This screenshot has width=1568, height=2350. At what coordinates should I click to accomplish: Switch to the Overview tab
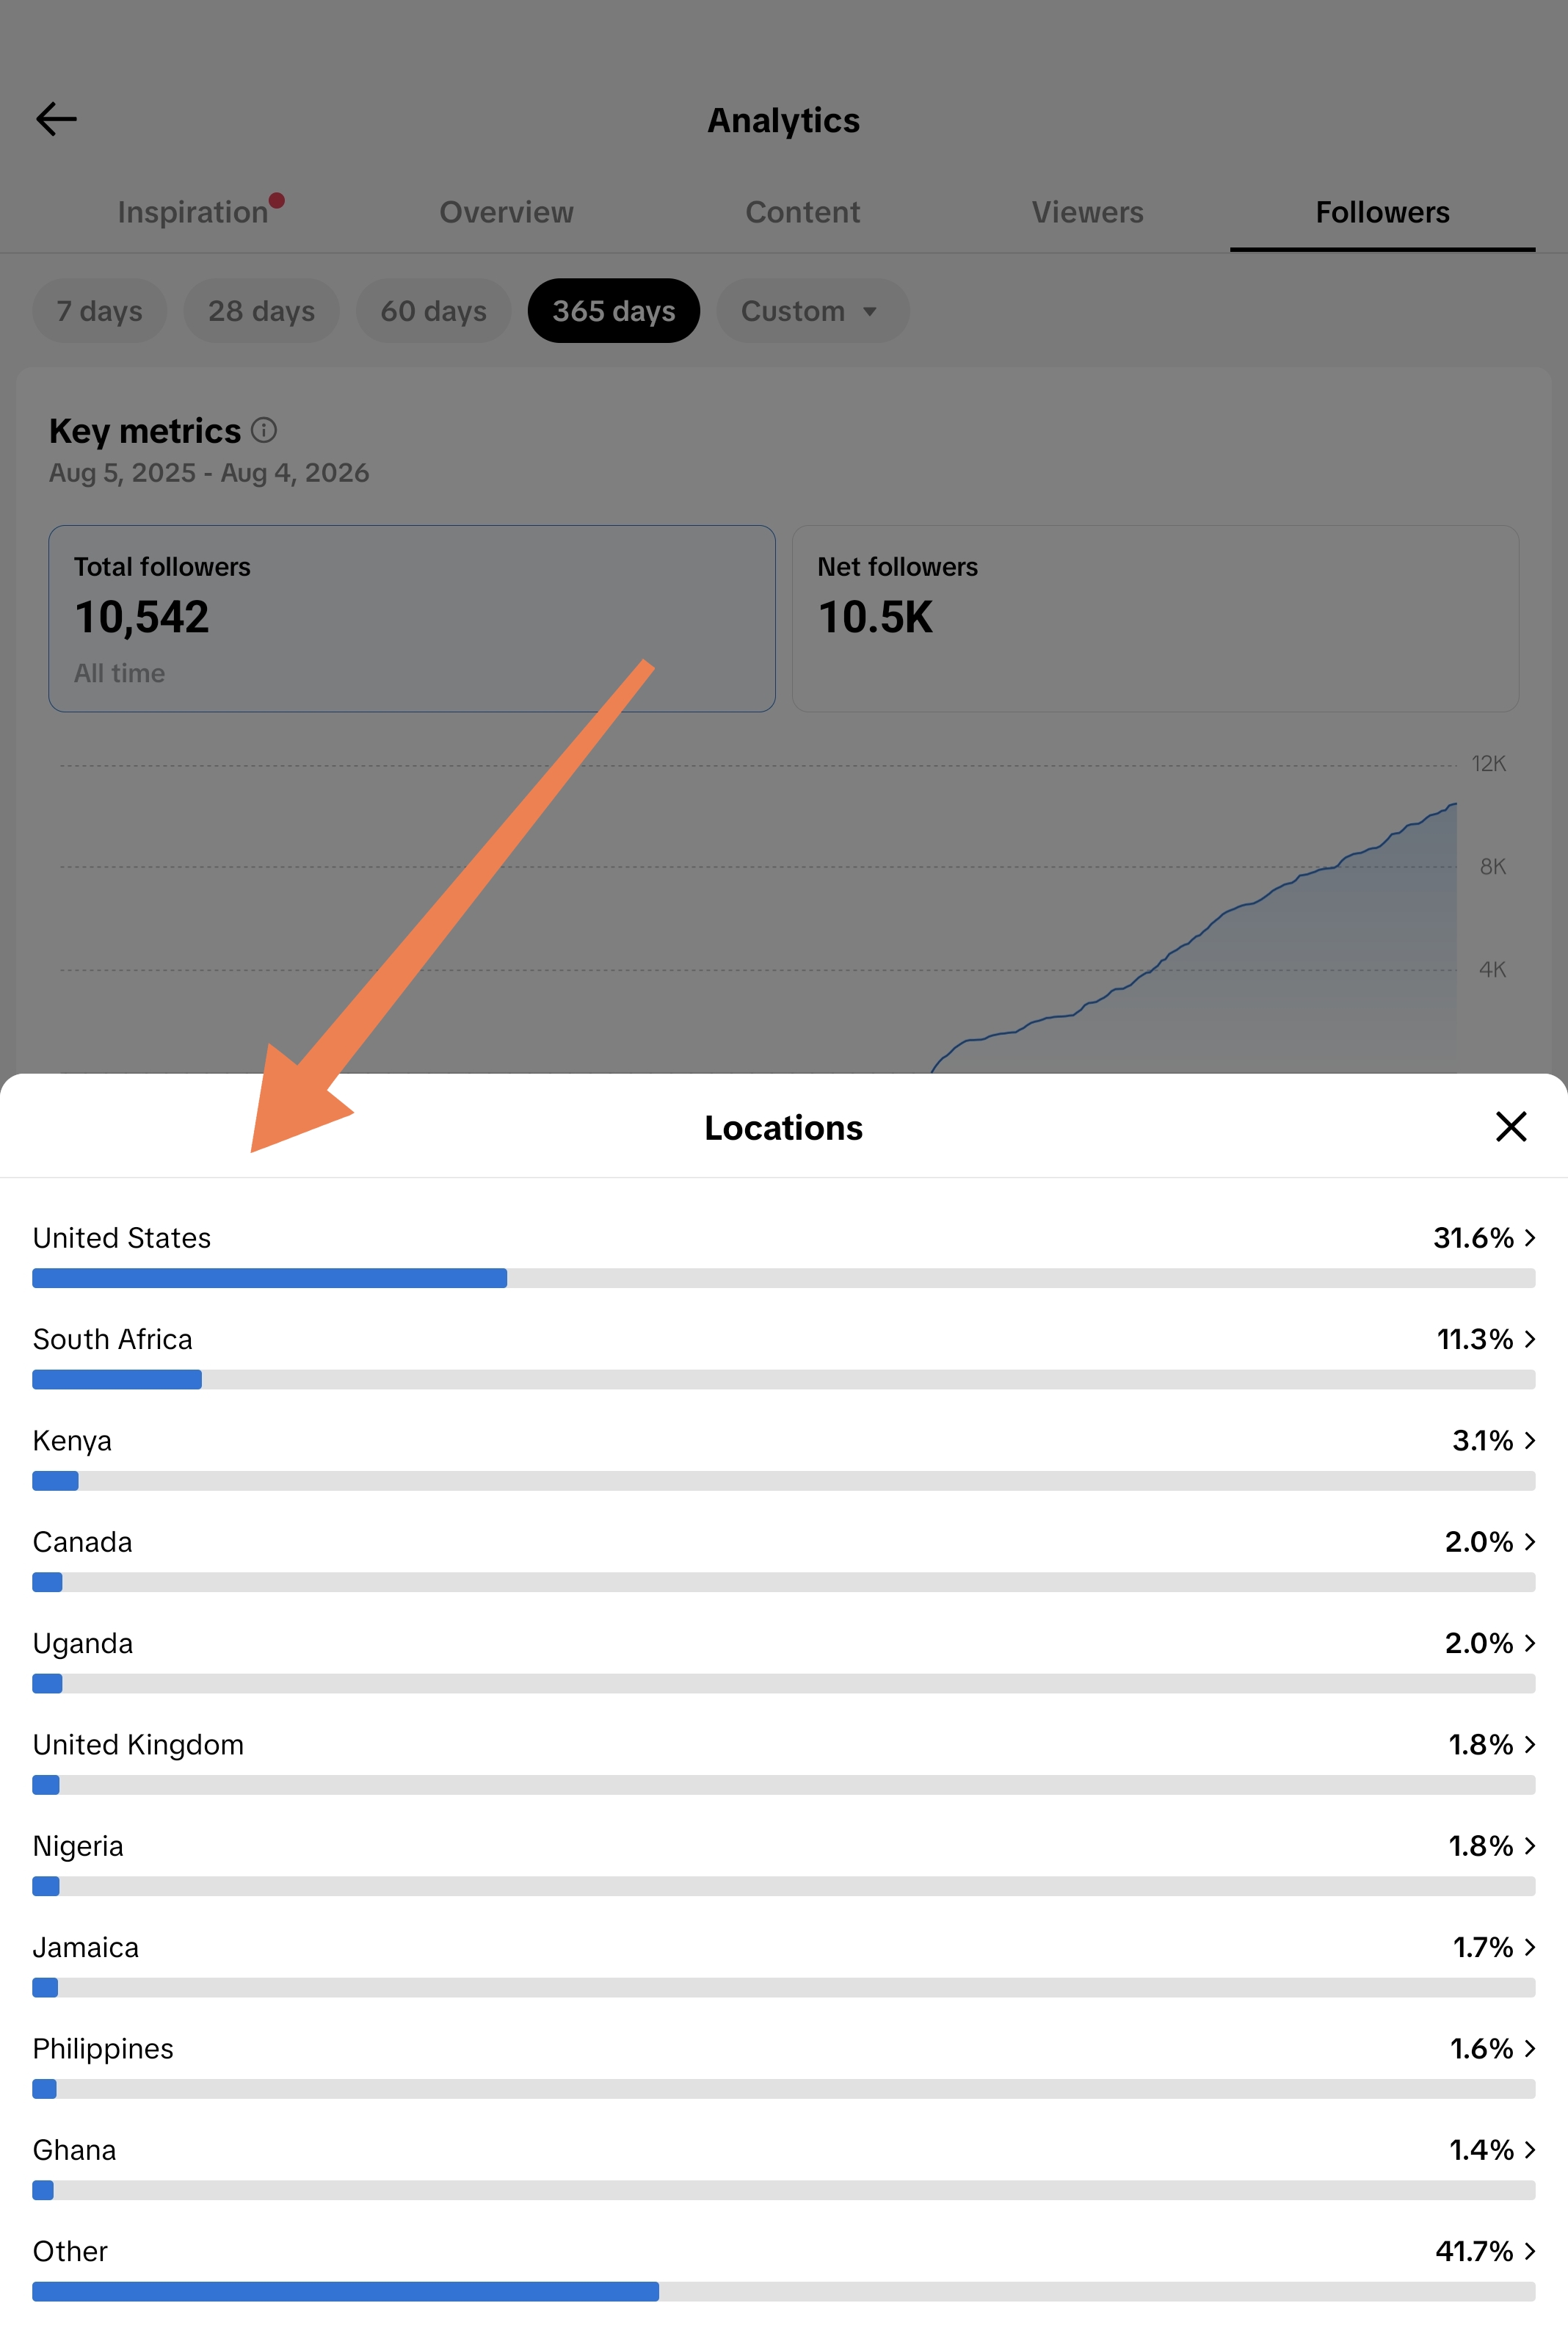[506, 212]
